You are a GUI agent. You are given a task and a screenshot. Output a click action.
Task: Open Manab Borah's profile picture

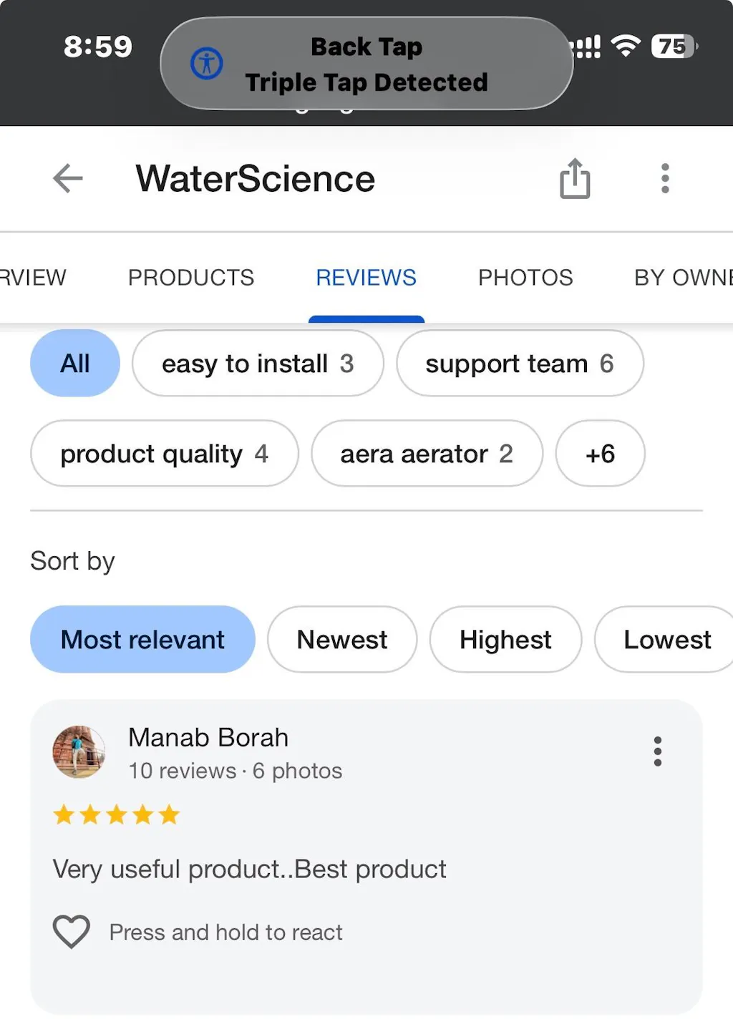79,751
